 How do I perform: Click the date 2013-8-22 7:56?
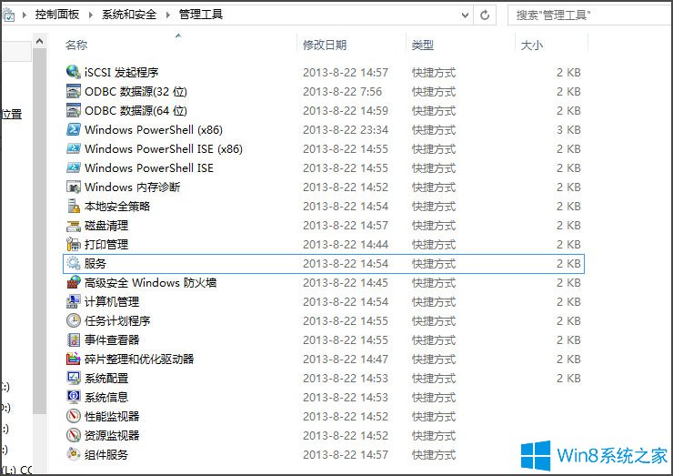[x=342, y=92]
